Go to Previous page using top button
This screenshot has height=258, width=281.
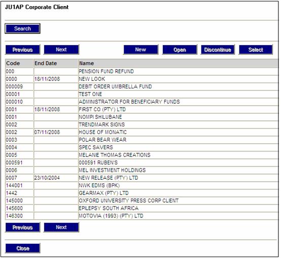(23, 50)
